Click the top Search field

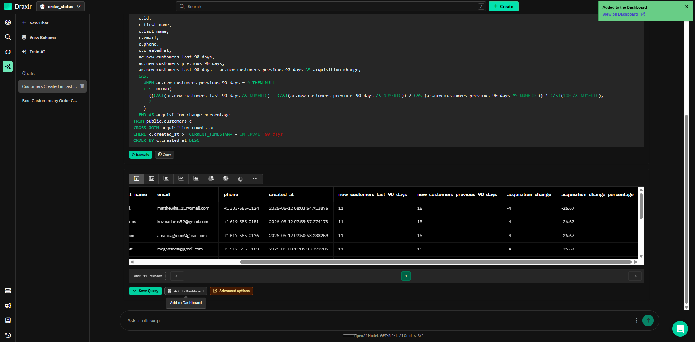click(x=331, y=7)
